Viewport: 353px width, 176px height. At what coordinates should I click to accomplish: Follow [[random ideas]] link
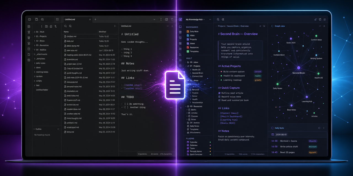(x=133, y=85)
